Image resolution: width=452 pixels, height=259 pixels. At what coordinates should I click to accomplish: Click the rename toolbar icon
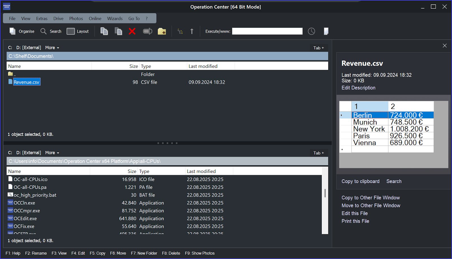(x=147, y=31)
